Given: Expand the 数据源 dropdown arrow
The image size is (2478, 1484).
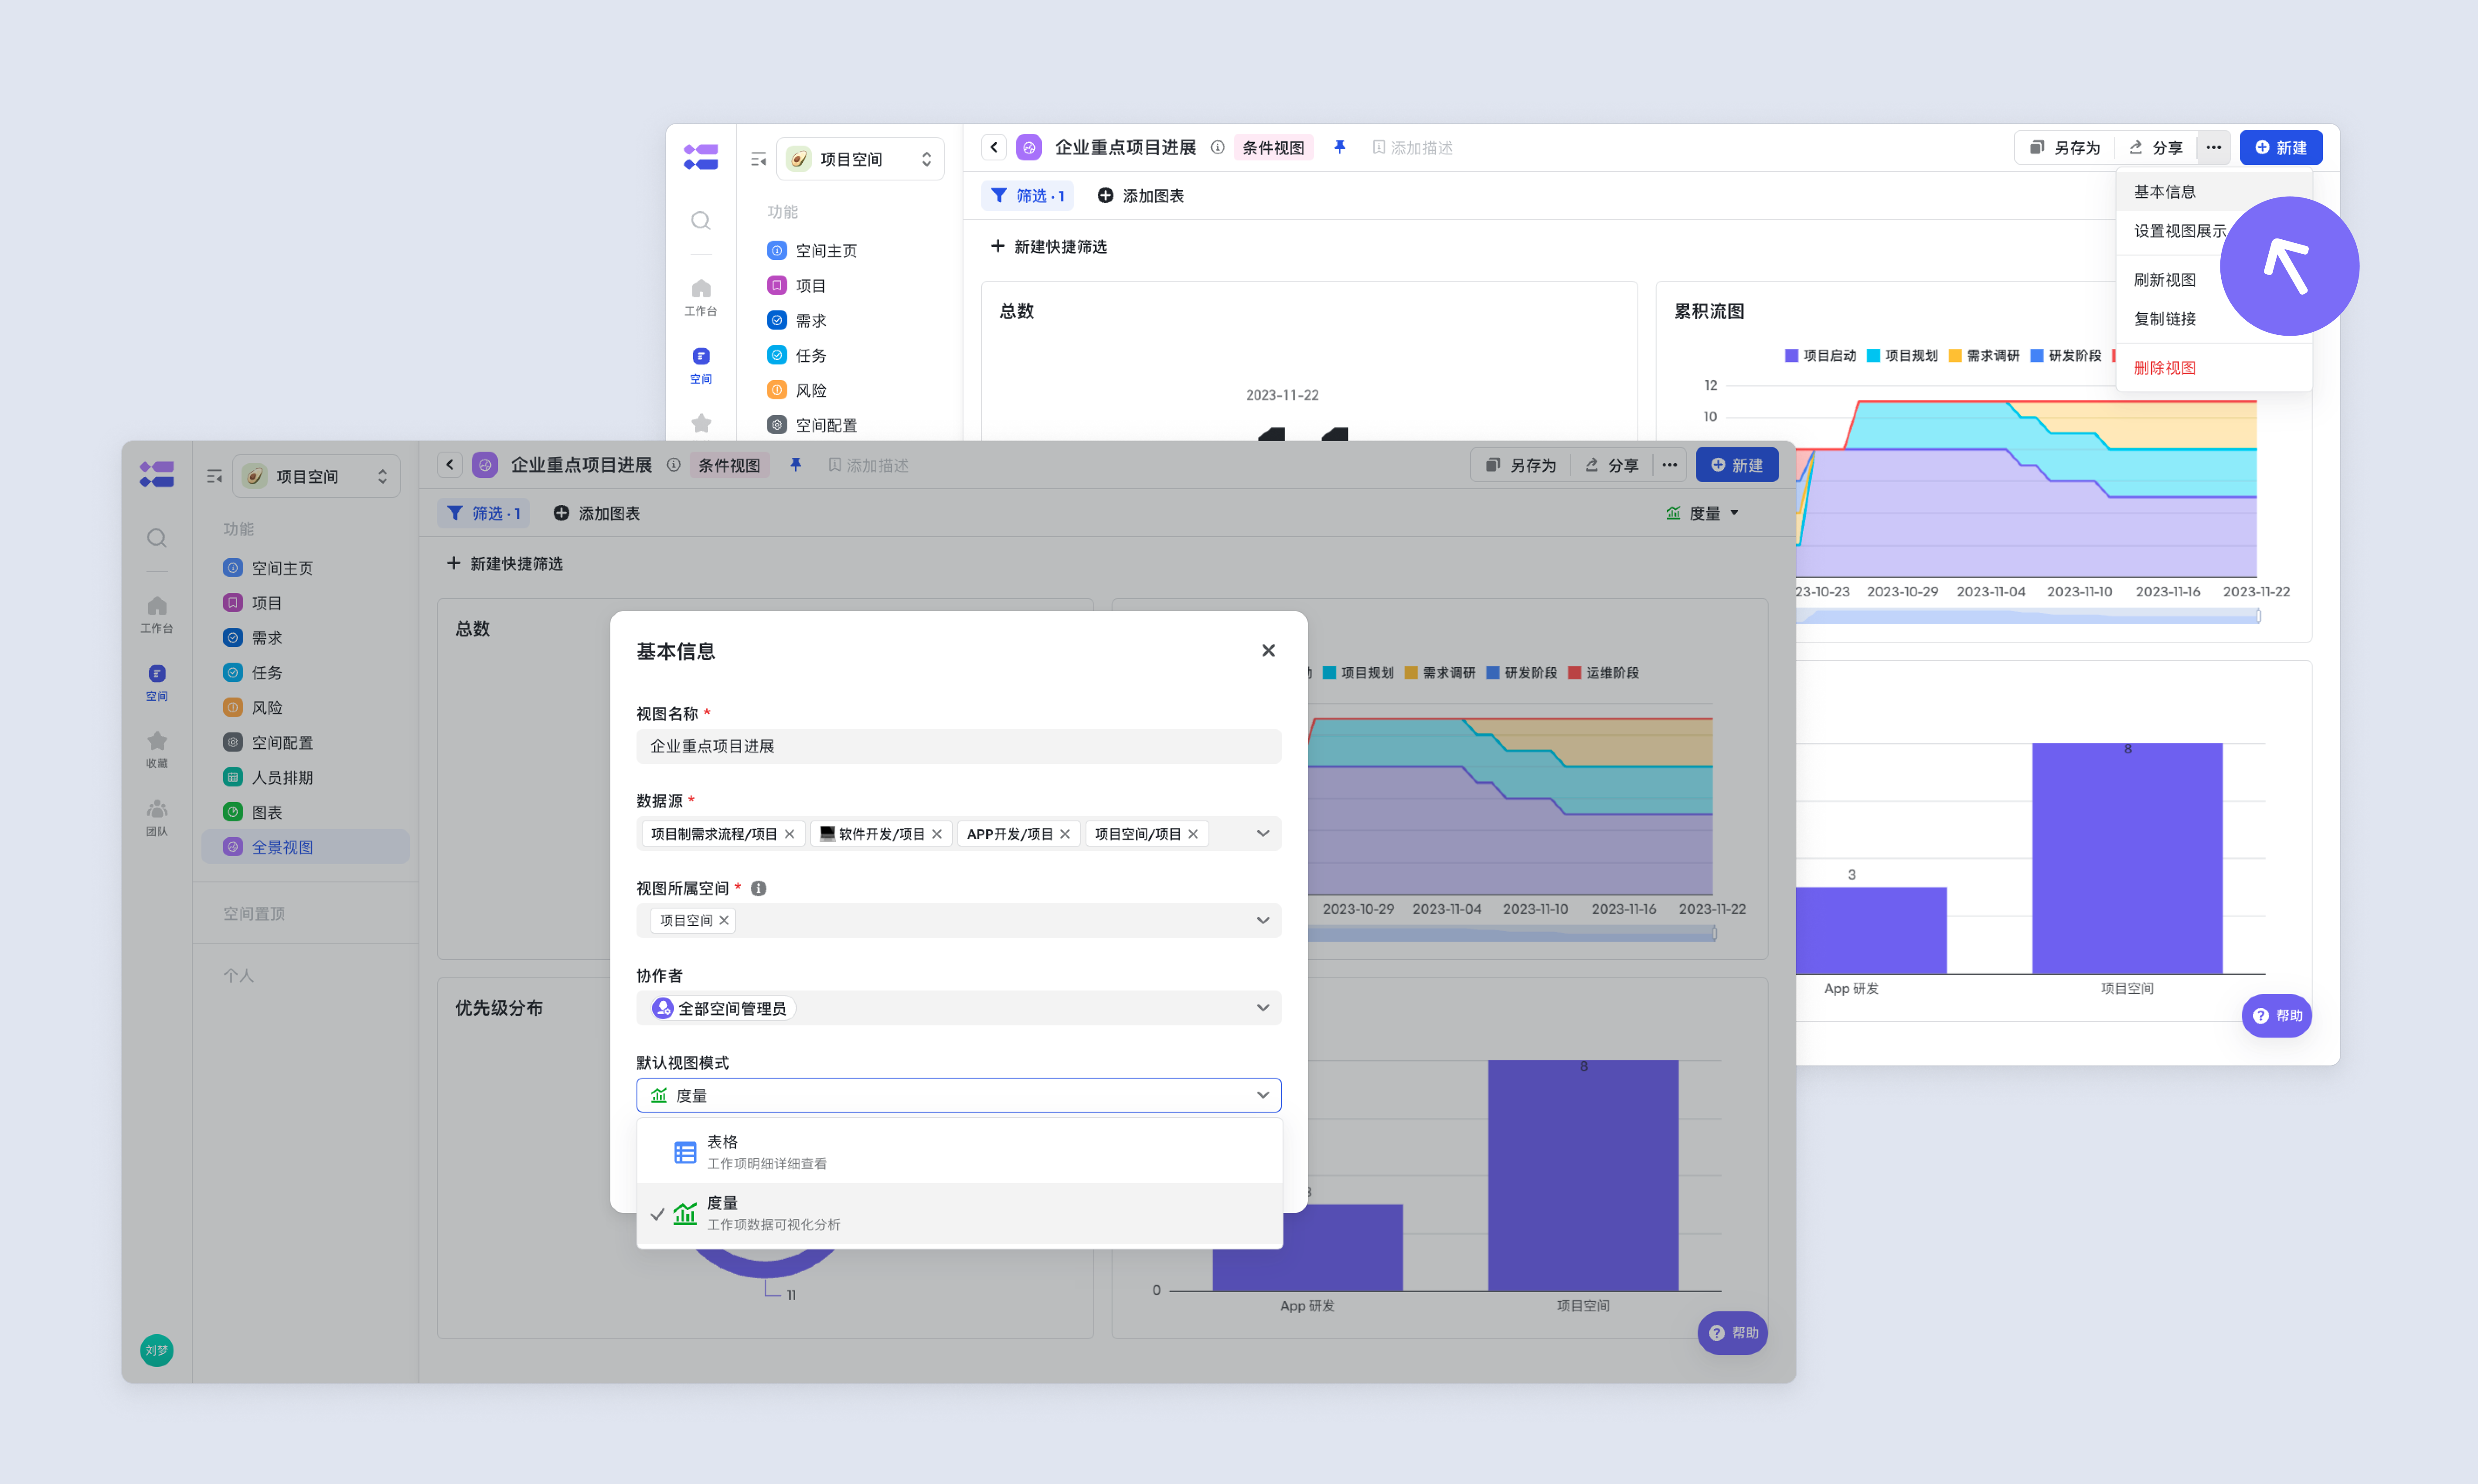Looking at the screenshot, I should (1263, 834).
